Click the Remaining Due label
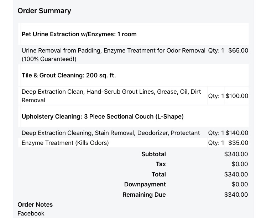Viewport: 267px width, 218px height. click(144, 195)
